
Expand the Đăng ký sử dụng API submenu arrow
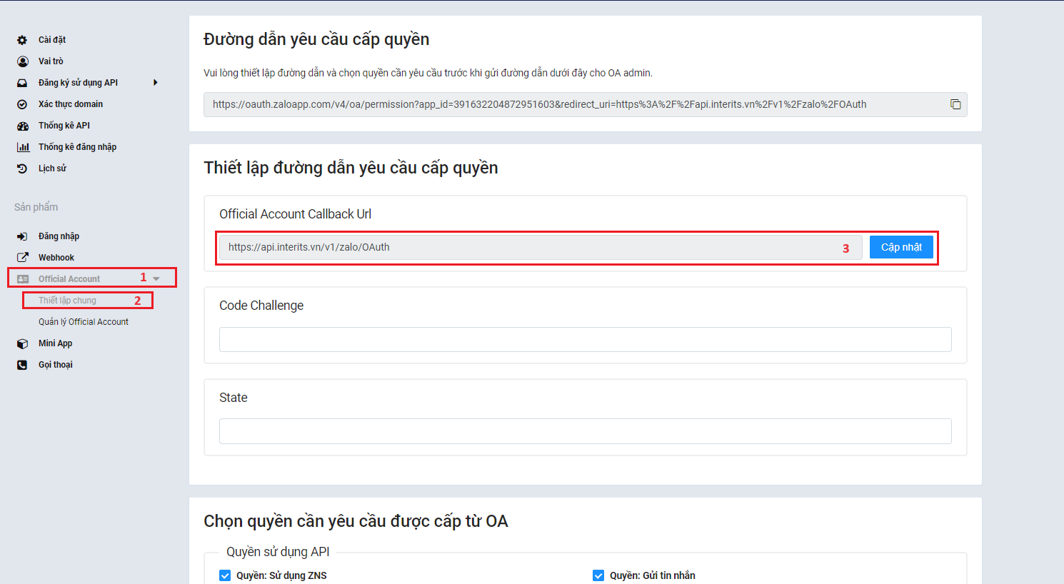tap(156, 83)
